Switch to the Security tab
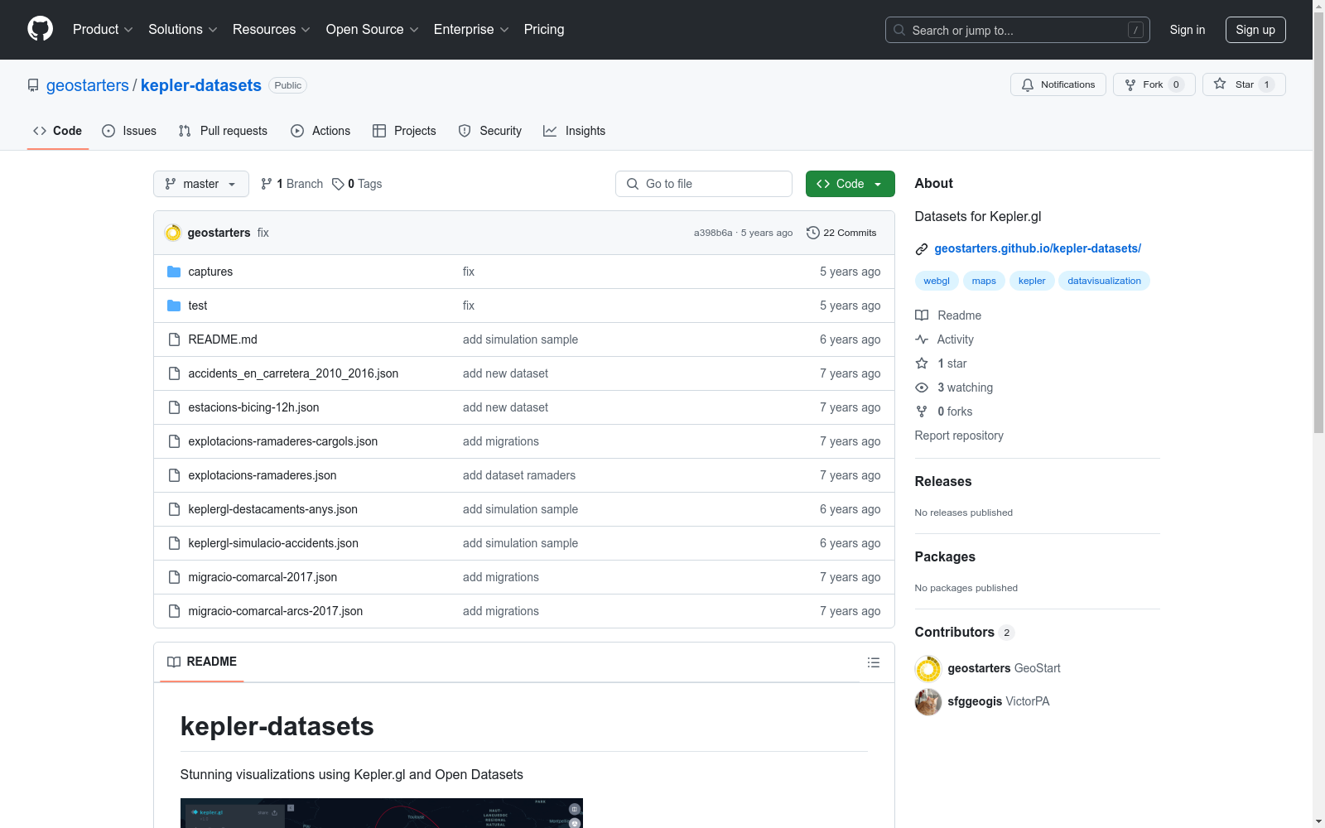The image size is (1325, 828). (490, 131)
